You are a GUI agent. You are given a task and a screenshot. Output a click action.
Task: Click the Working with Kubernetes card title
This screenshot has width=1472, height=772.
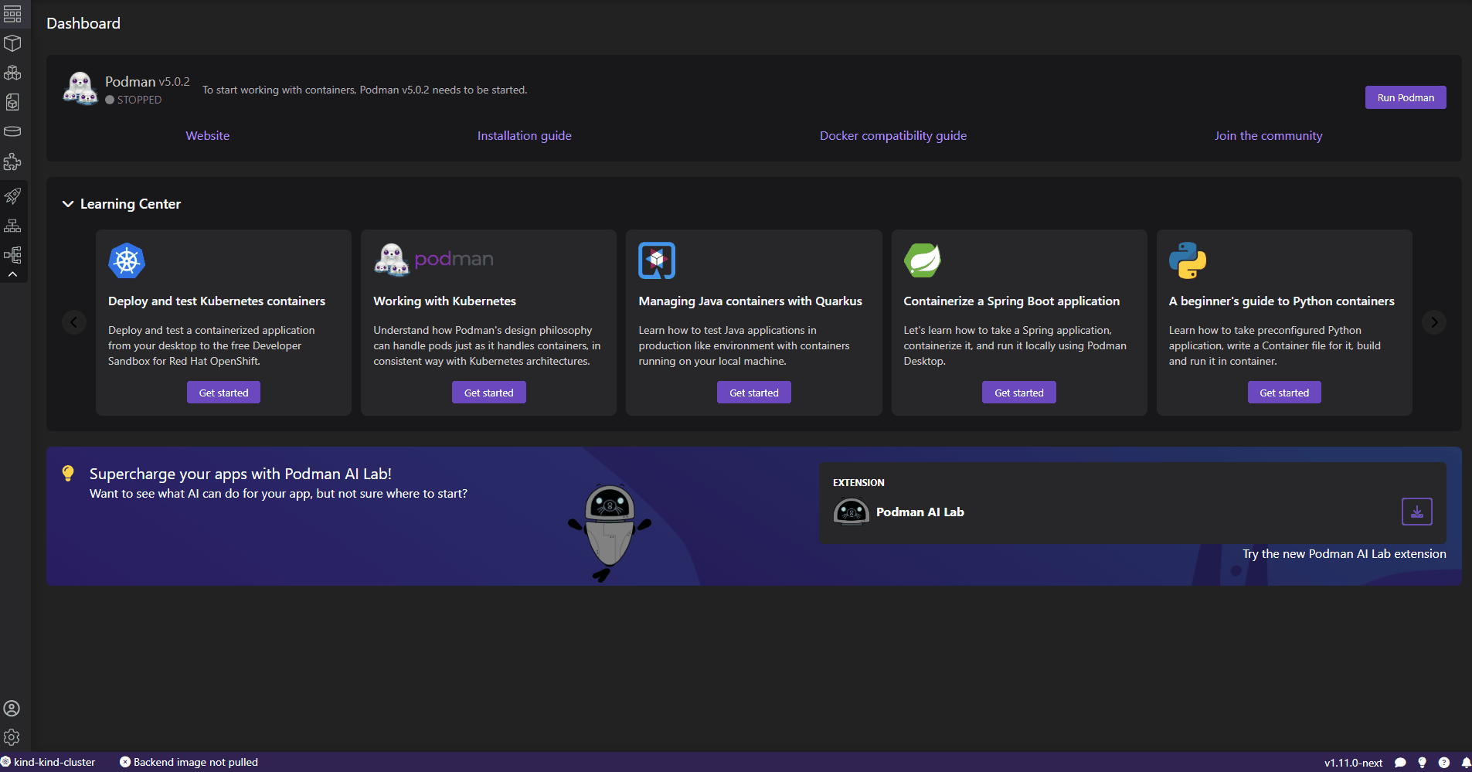click(x=444, y=301)
